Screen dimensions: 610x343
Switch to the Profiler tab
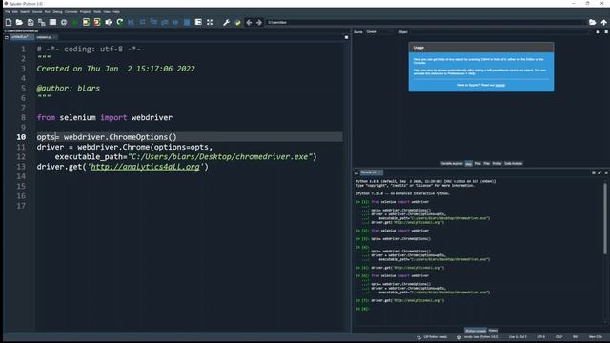pos(497,163)
